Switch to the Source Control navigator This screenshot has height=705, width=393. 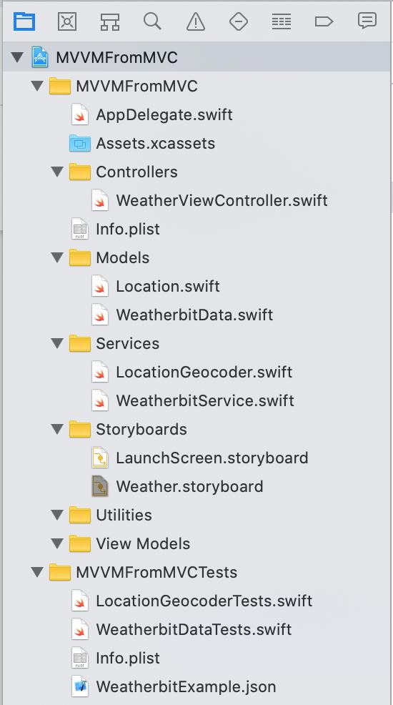pyautogui.click(x=67, y=21)
